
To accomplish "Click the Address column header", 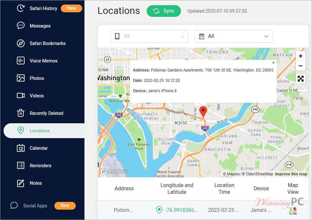I will coord(124,189).
